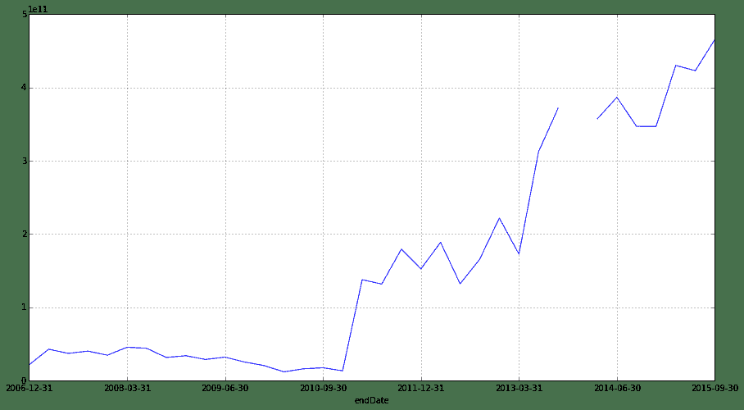The height and width of the screenshot is (410, 744).
Task: Click the y-axis tick label 5
Action: click(25, 15)
